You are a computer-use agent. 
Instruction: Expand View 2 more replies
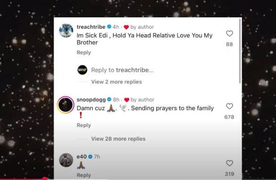116,82
